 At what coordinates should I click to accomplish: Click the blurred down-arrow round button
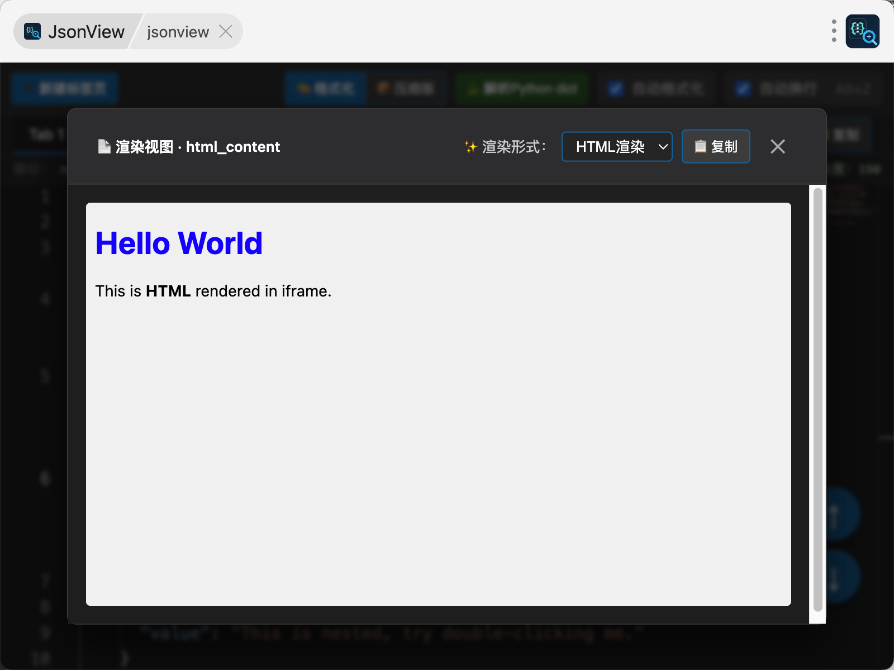834,577
